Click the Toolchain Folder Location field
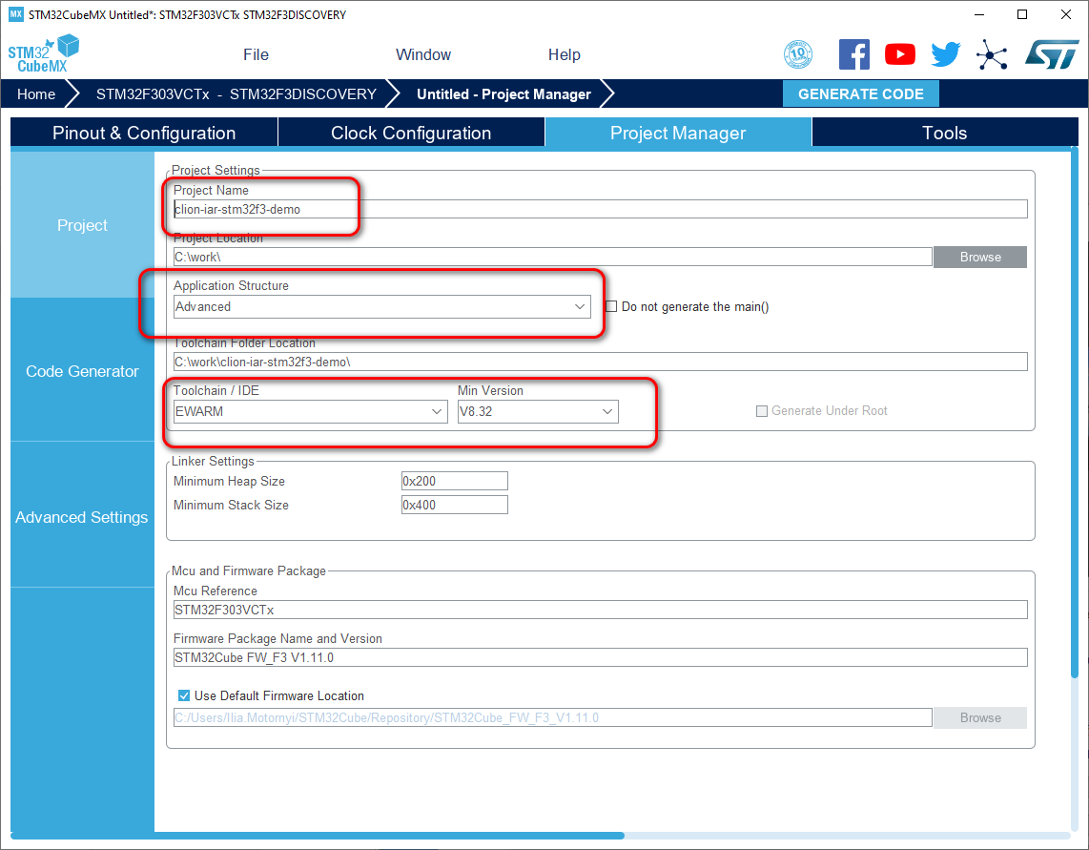 point(600,363)
